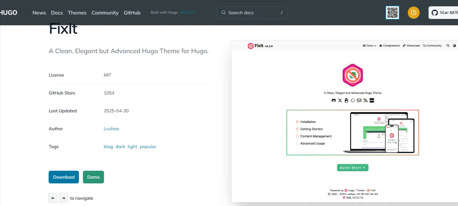
Task: Open the Themes menu item
Action: (77, 13)
